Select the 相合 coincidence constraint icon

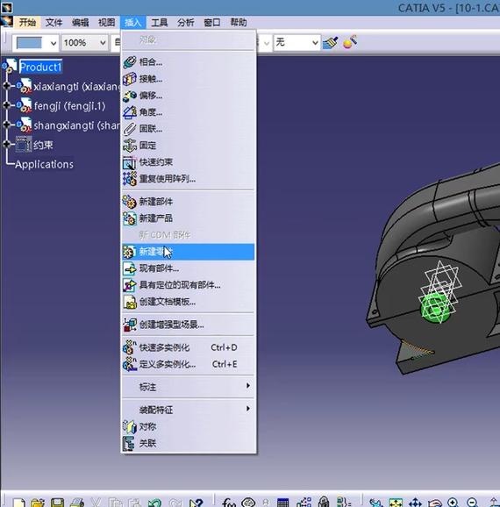(x=130, y=62)
